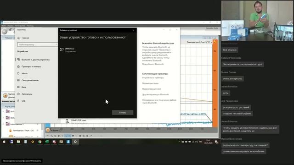Open the Устройства и принтеры link
Image resolution: width=294 pixels, height=165 pixels.
pos(153,77)
